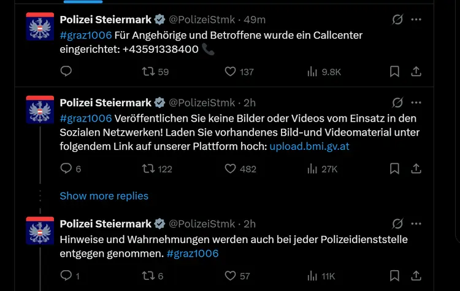The width and height of the screenshot is (460, 291).
Task: Open the upload.bmi.gv.at link
Action: coord(310,146)
